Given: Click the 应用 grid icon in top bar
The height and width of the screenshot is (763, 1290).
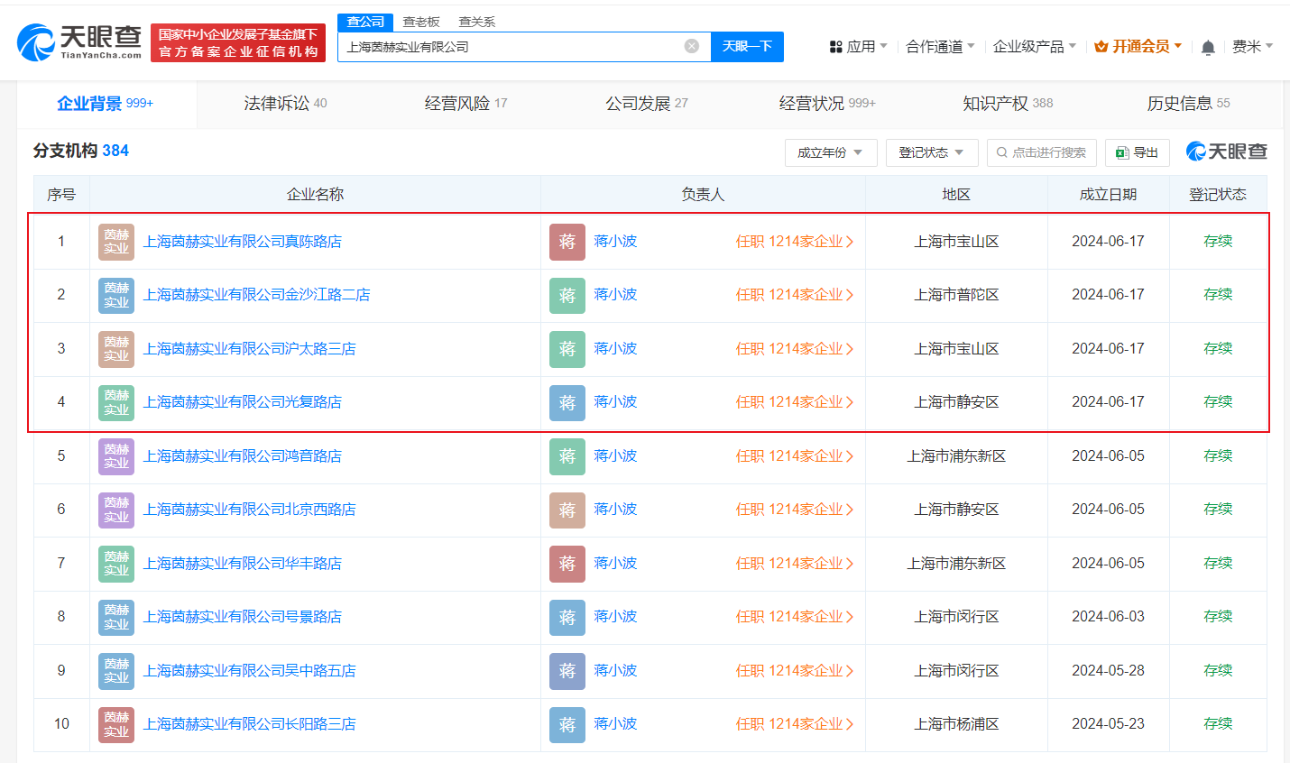Looking at the screenshot, I should coord(837,45).
